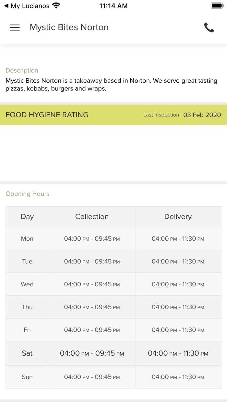The width and height of the screenshot is (227, 403).
Task: Open the hamburger navigation menu
Action: 15,28
